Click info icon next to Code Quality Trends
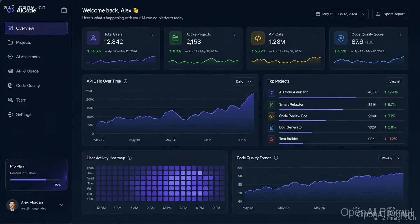420x224 pixels. pos(276,158)
